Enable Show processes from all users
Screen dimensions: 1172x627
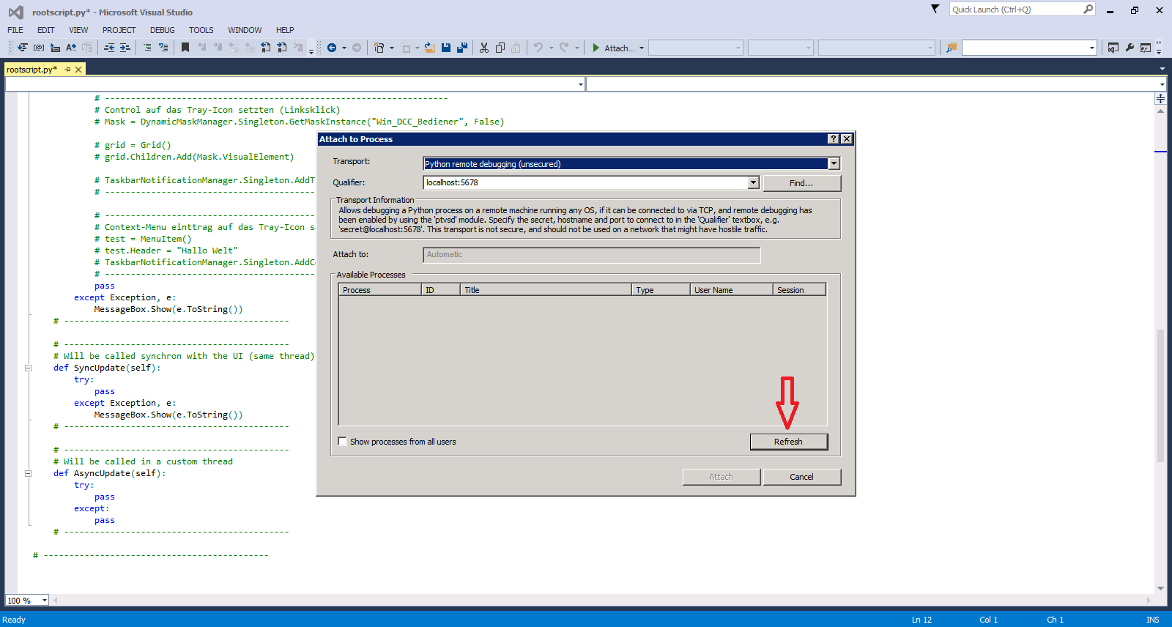(x=343, y=441)
